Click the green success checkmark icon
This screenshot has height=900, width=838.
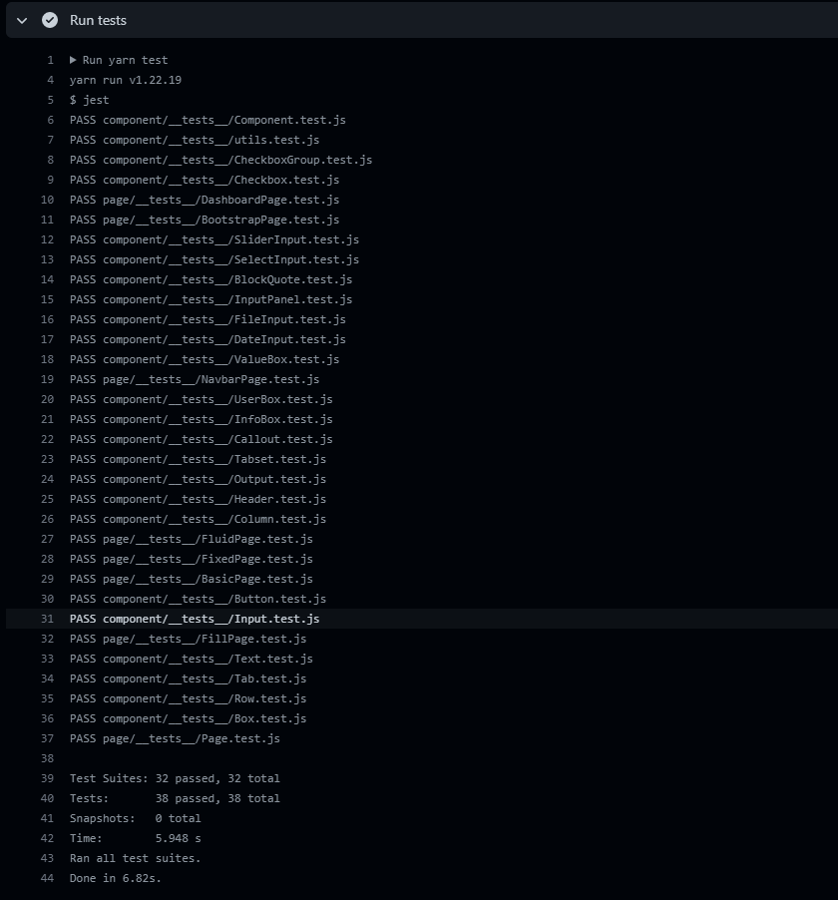coord(50,20)
